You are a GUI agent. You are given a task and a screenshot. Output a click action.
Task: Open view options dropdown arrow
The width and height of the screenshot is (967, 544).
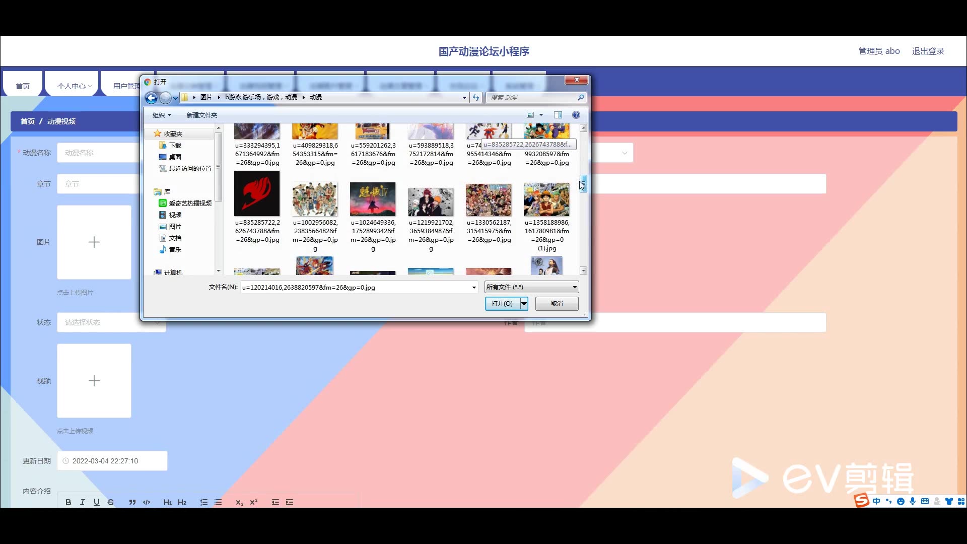(x=541, y=115)
